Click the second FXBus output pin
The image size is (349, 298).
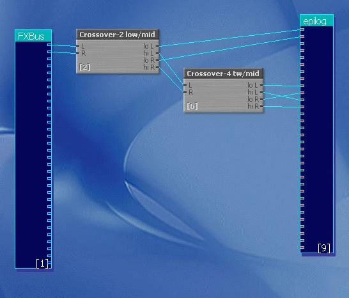click(x=49, y=52)
